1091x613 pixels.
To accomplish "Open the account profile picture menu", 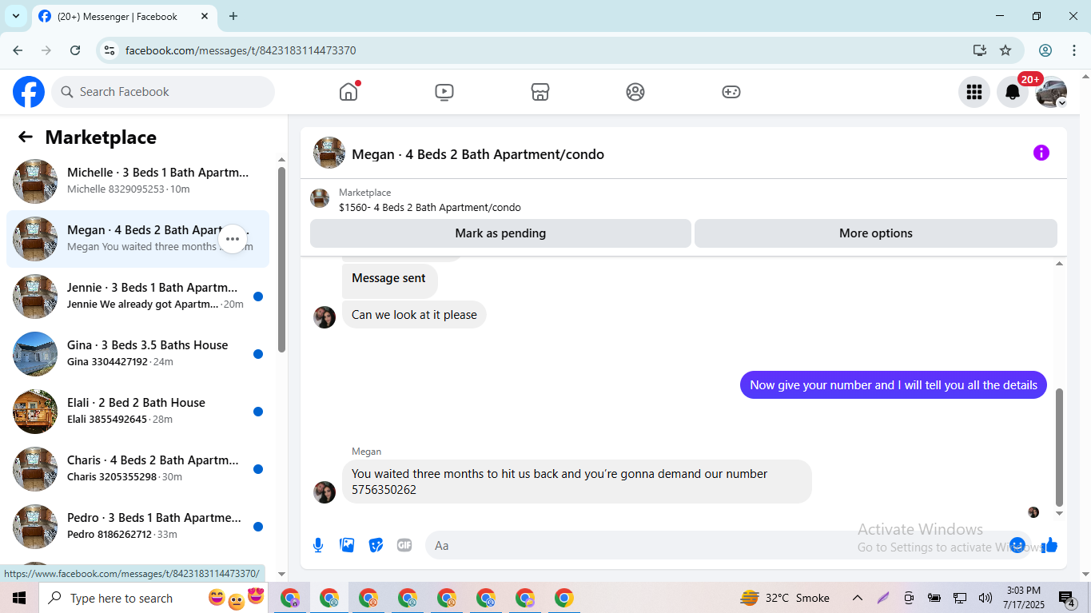I will 1051,92.
